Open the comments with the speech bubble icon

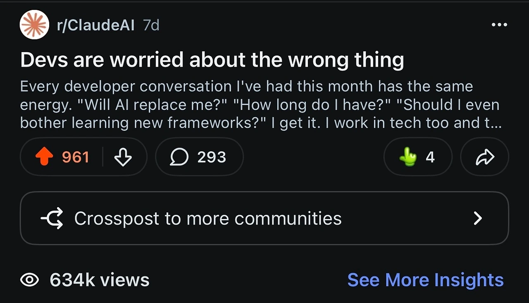[179, 157]
